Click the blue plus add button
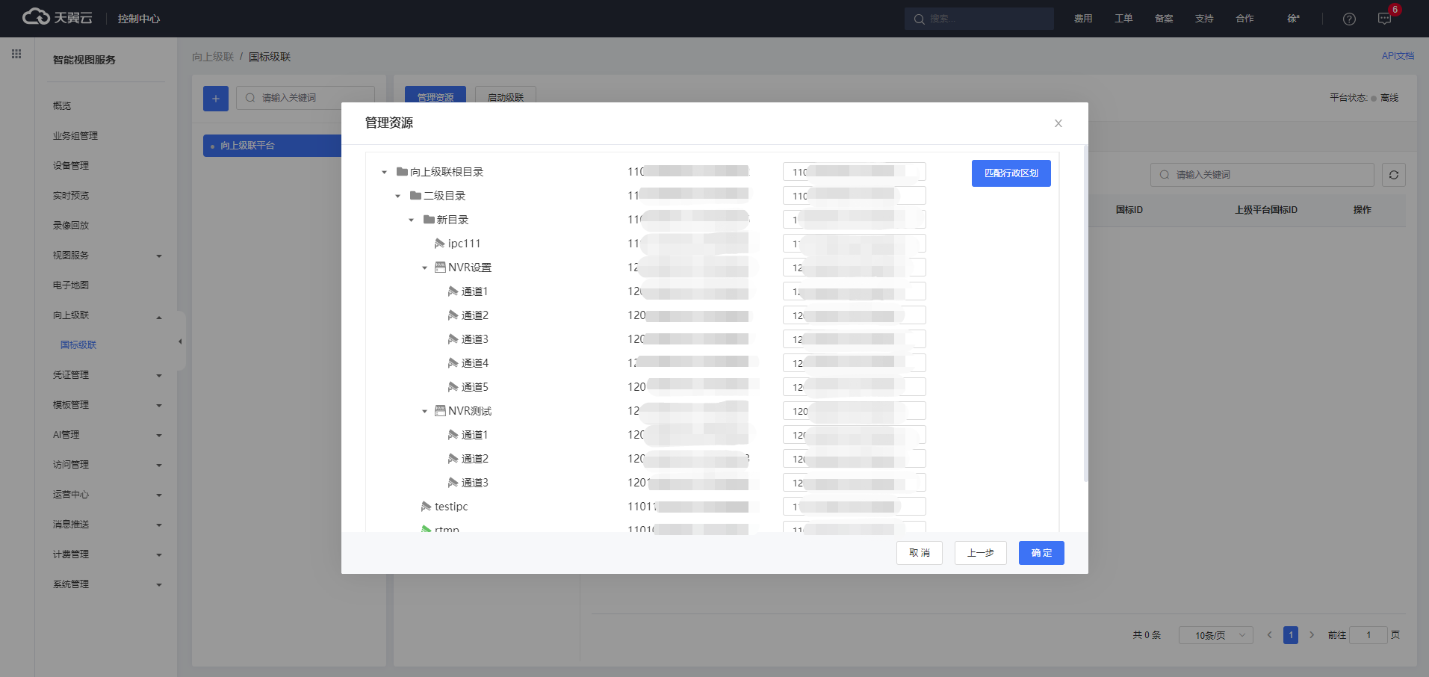 216,98
